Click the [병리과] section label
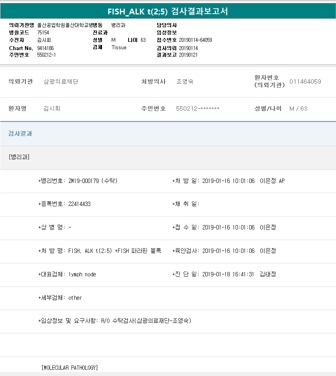336x376 pixels. [x=19, y=157]
